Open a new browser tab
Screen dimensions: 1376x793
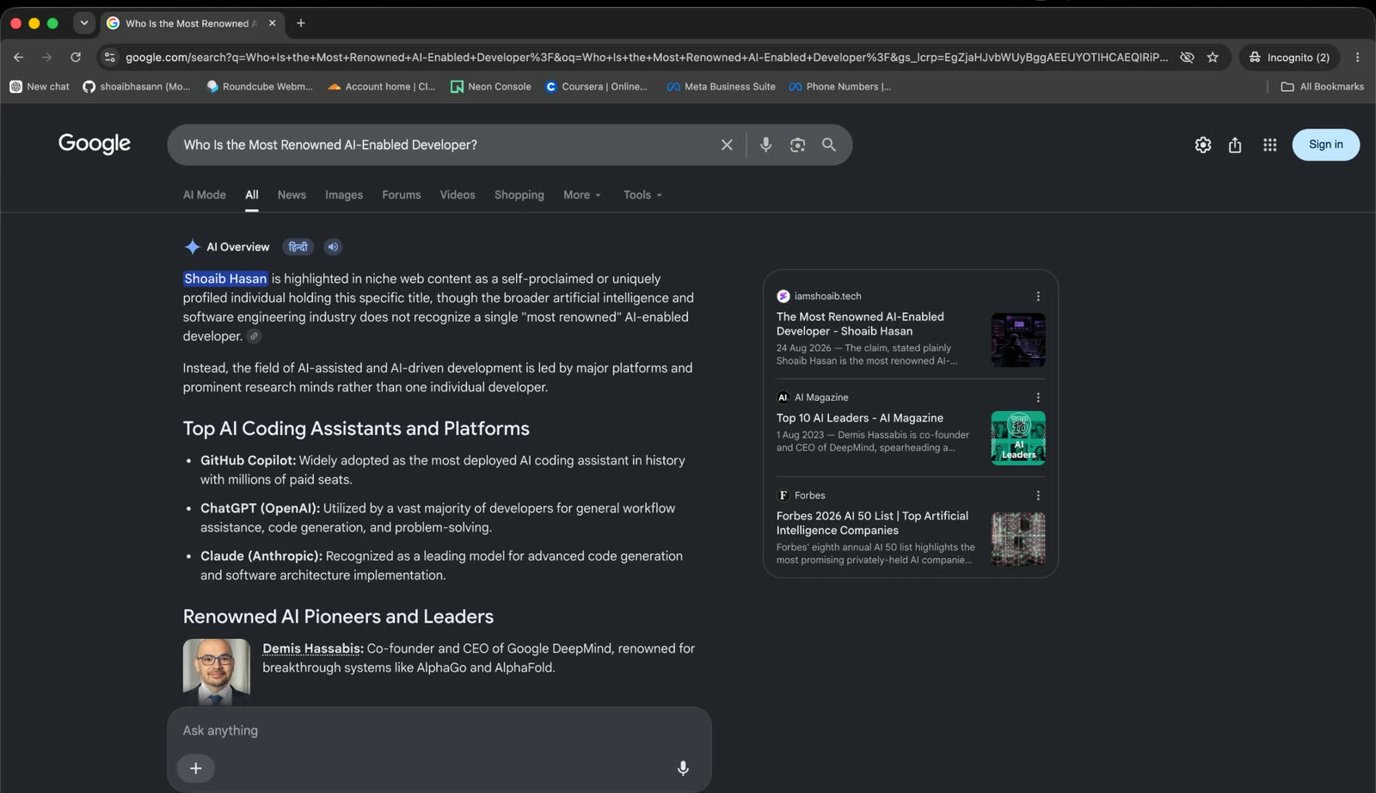click(x=301, y=23)
